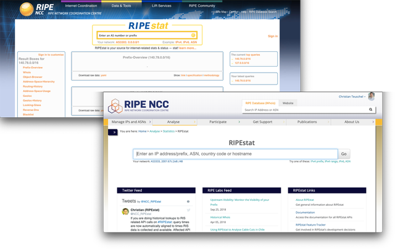The image size is (395, 249).
Task: Open the Participate menu
Action: pos(218,122)
